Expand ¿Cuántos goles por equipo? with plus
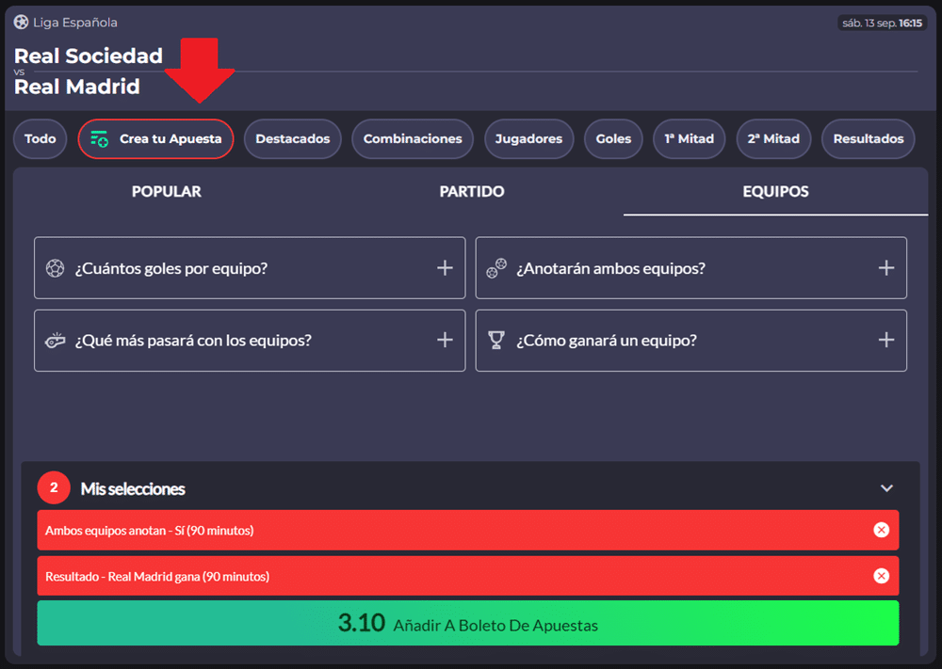The width and height of the screenshot is (942, 669). click(445, 267)
